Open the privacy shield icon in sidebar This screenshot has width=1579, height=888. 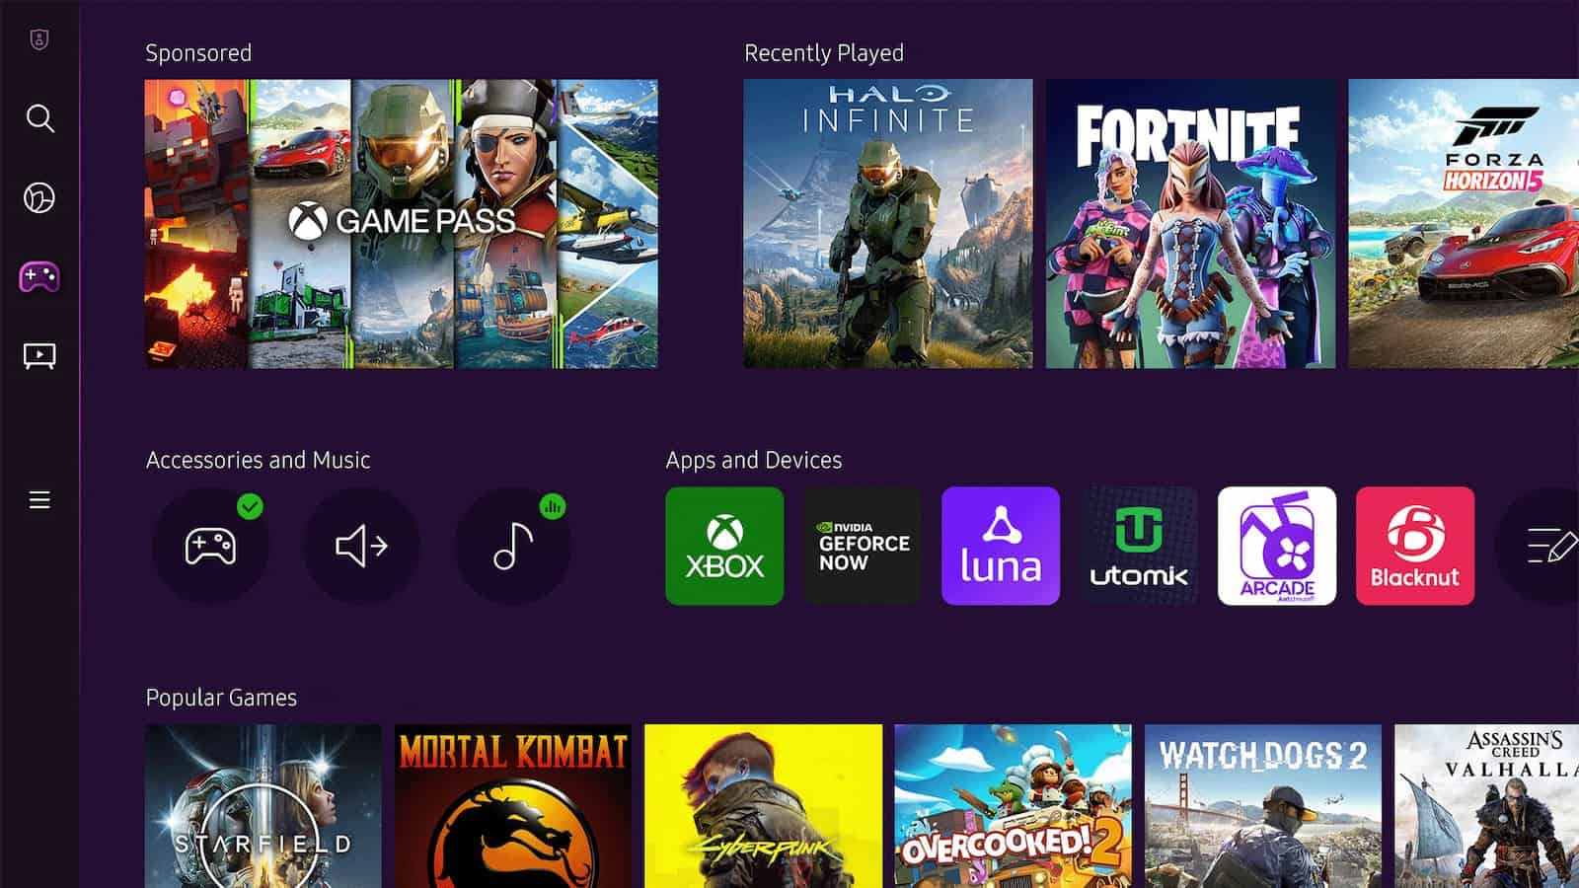coord(39,39)
